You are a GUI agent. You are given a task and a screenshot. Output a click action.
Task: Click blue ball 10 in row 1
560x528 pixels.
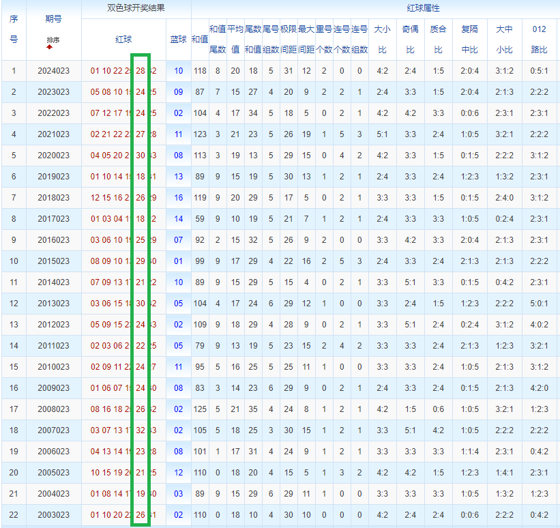(178, 71)
